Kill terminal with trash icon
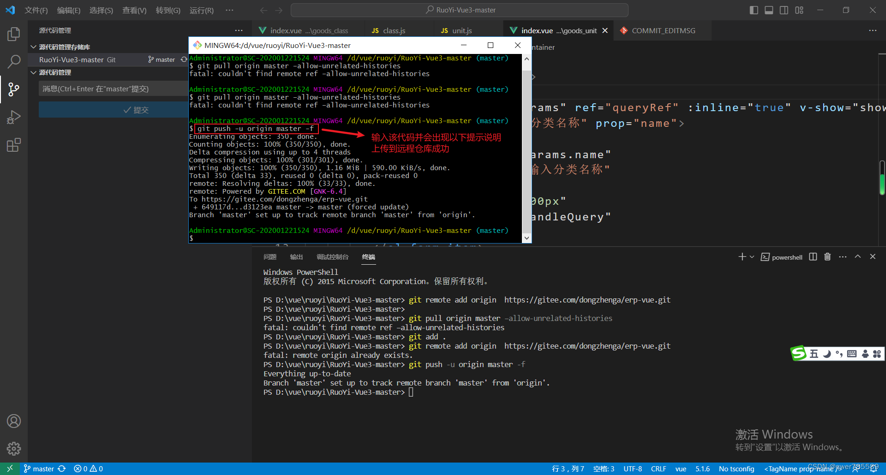The image size is (886, 475). coord(827,257)
